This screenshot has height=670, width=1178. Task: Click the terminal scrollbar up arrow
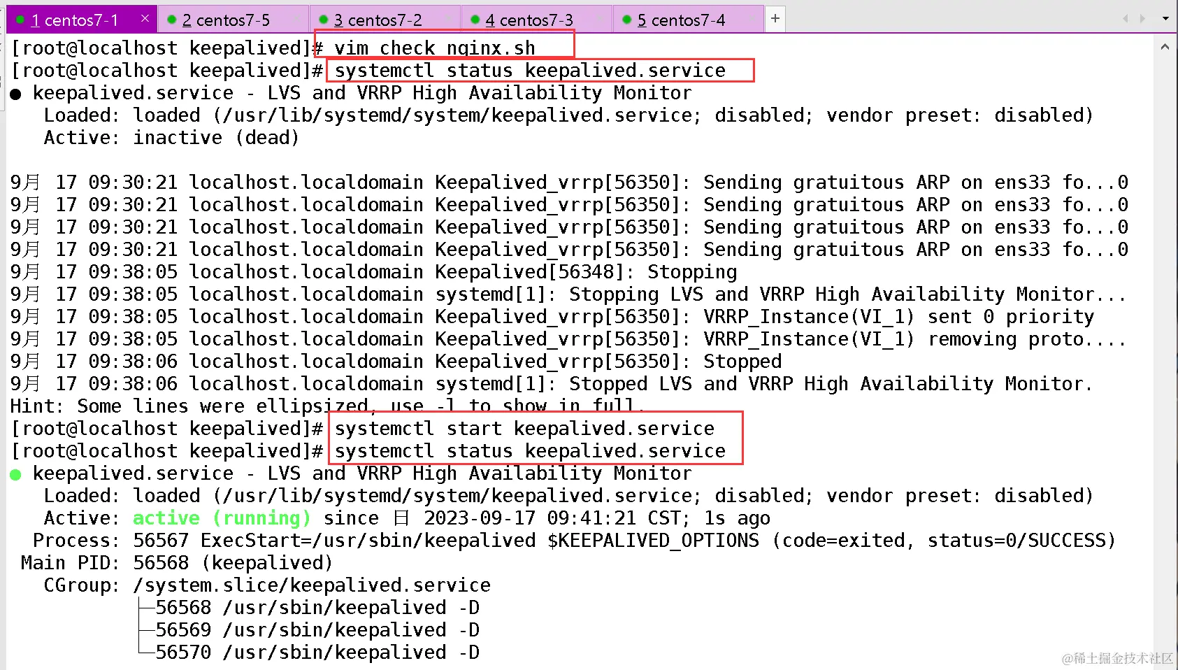[x=1165, y=47]
